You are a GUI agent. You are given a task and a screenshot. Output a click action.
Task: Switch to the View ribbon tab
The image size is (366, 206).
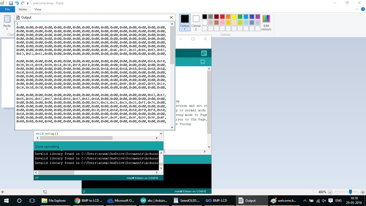[38, 9]
